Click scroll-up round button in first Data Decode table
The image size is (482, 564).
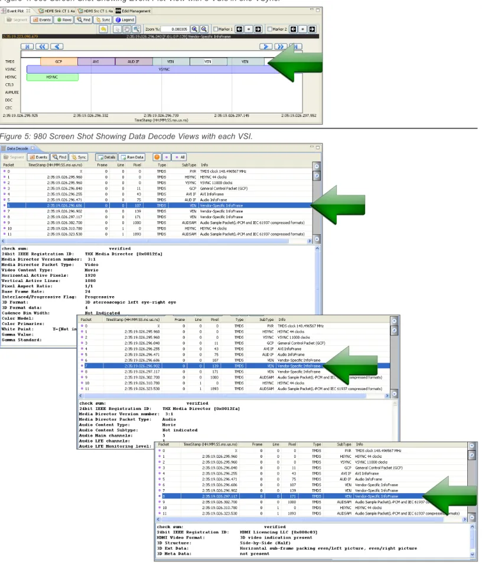pos(317,166)
